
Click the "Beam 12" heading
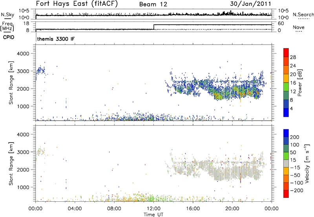click(x=153, y=4)
